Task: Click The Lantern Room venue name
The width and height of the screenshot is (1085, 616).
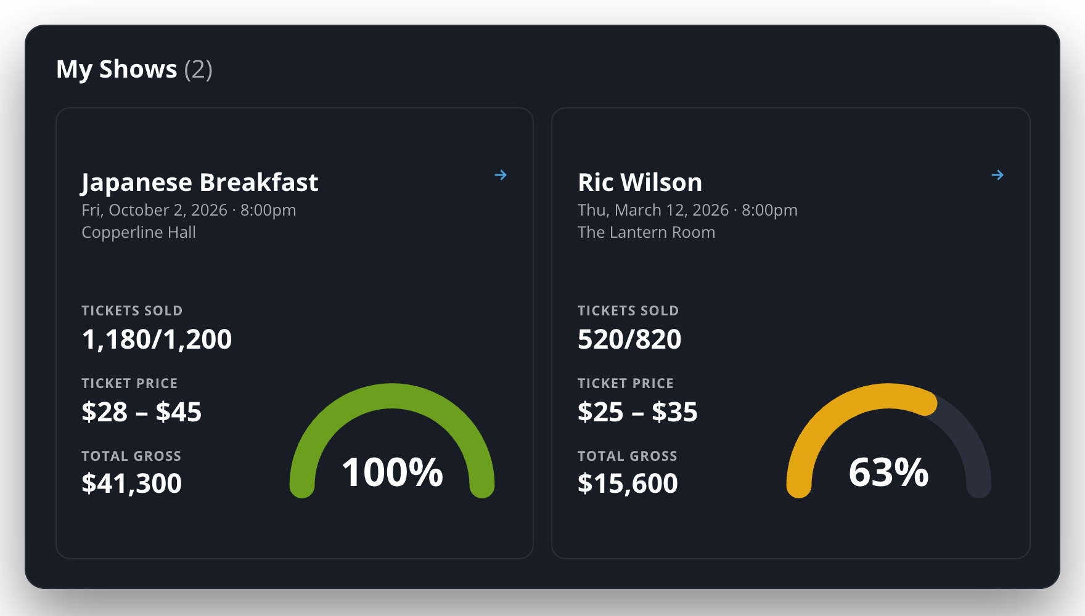Action: coord(646,232)
